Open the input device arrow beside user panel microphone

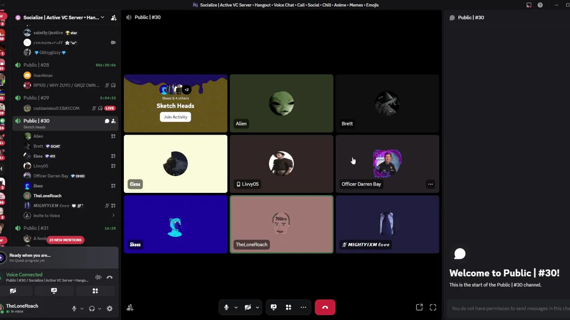click(81, 308)
